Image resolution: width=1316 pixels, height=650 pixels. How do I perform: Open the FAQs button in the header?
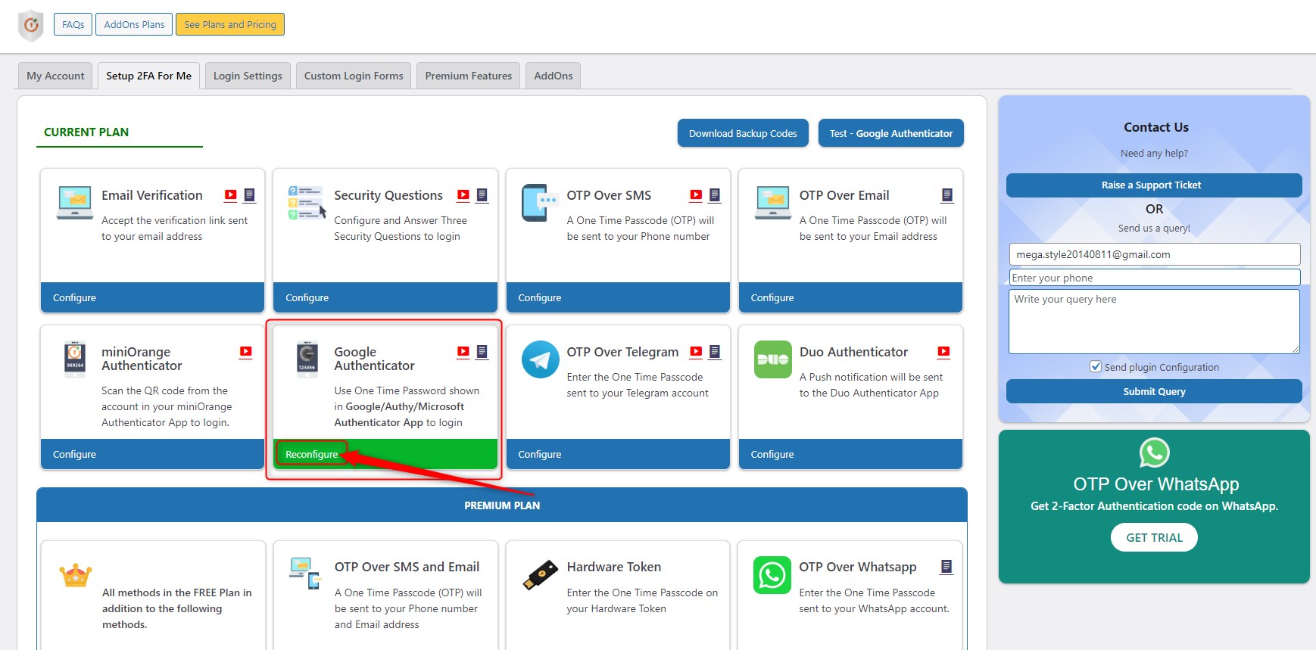[x=73, y=24]
